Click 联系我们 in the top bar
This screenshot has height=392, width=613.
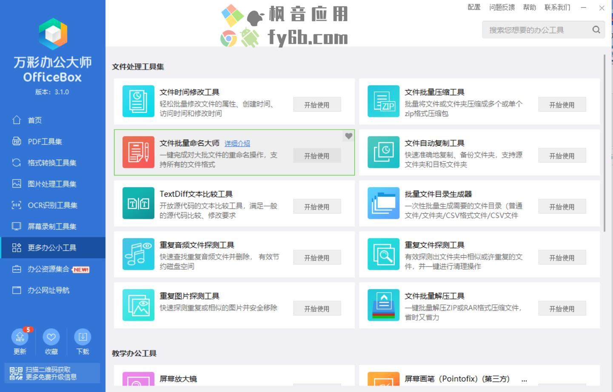557,7
